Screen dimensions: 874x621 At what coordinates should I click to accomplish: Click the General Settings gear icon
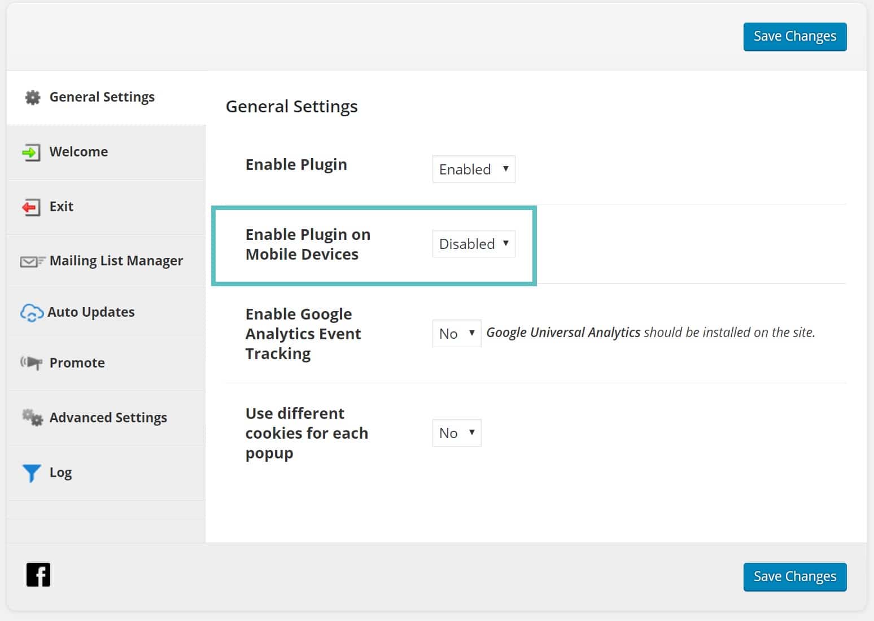point(33,98)
